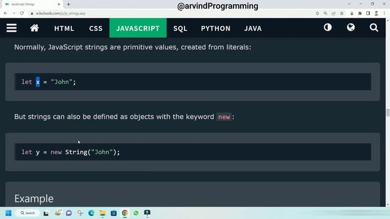This screenshot has width=390, height=219.
Task: Open Chrome three-dot menu
Action: coord(385,13)
